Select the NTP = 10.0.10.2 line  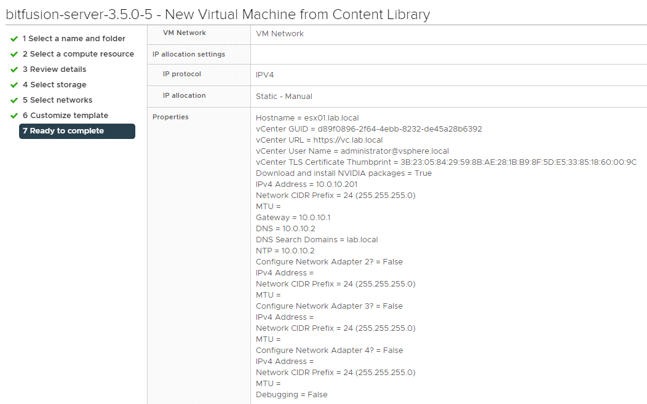click(285, 251)
